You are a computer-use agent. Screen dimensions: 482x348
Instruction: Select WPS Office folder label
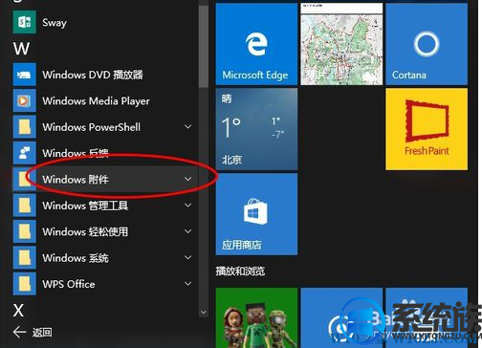point(69,284)
